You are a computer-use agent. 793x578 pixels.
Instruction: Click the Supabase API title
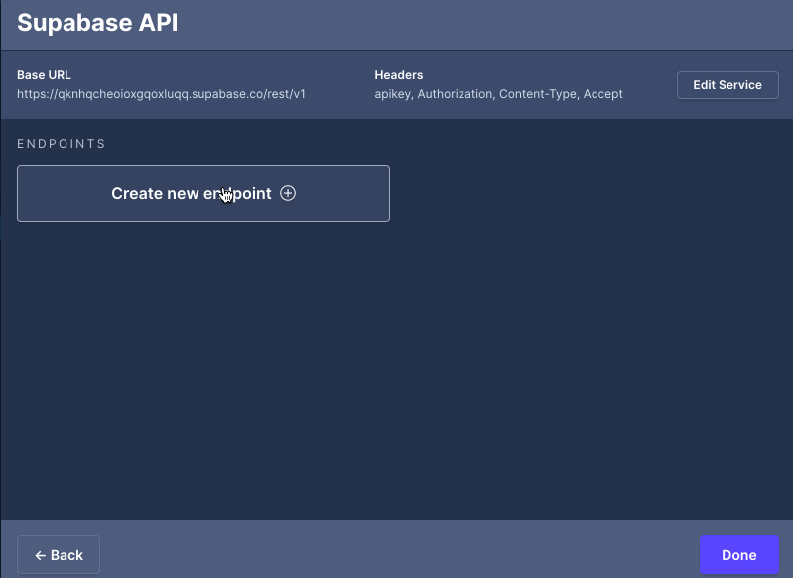97,23
